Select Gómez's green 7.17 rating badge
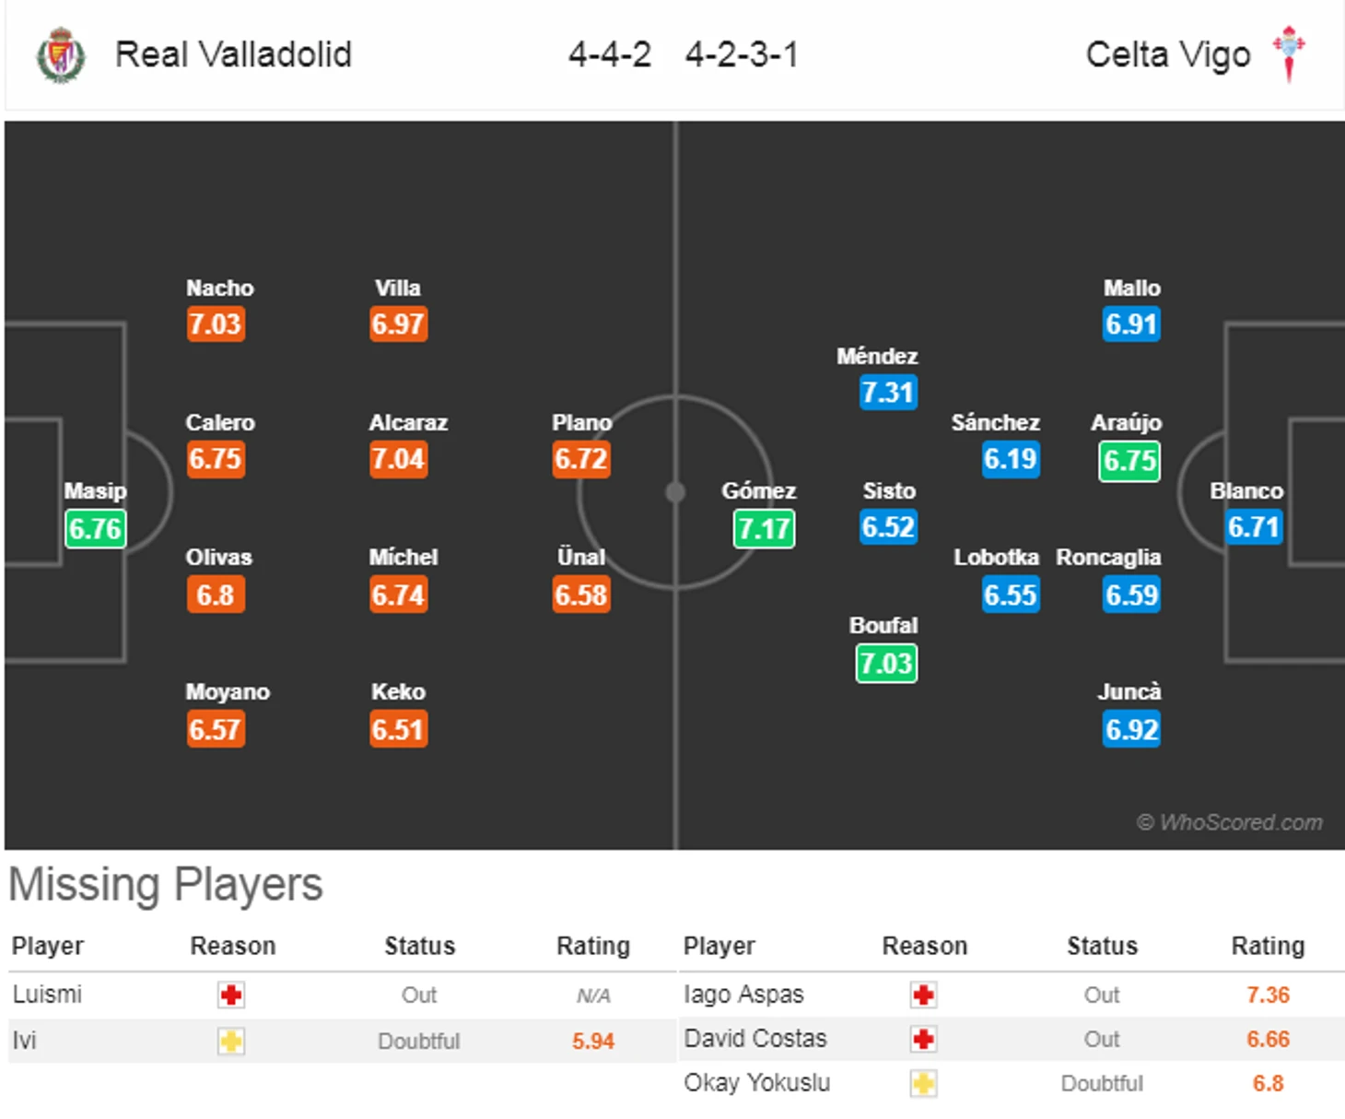This screenshot has width=1345, height=1119. 764,529
